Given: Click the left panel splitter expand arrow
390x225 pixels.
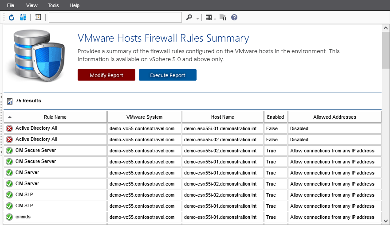Looking at the screenshot, I should [x=1, y=97].
